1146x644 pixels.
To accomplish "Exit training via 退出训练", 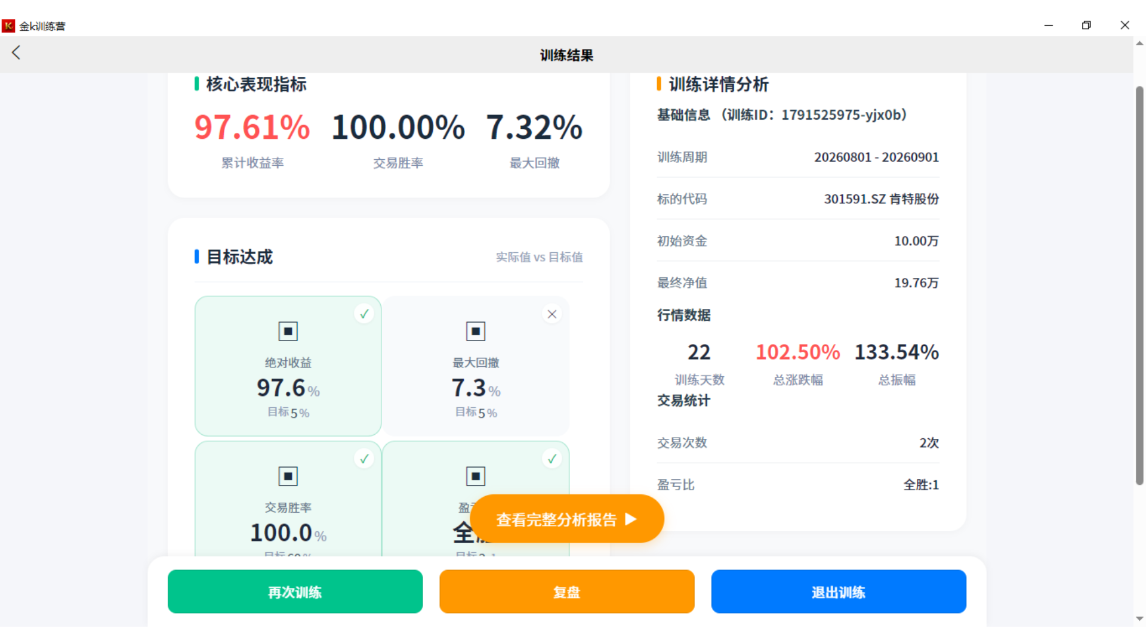I will click(838, 592).
